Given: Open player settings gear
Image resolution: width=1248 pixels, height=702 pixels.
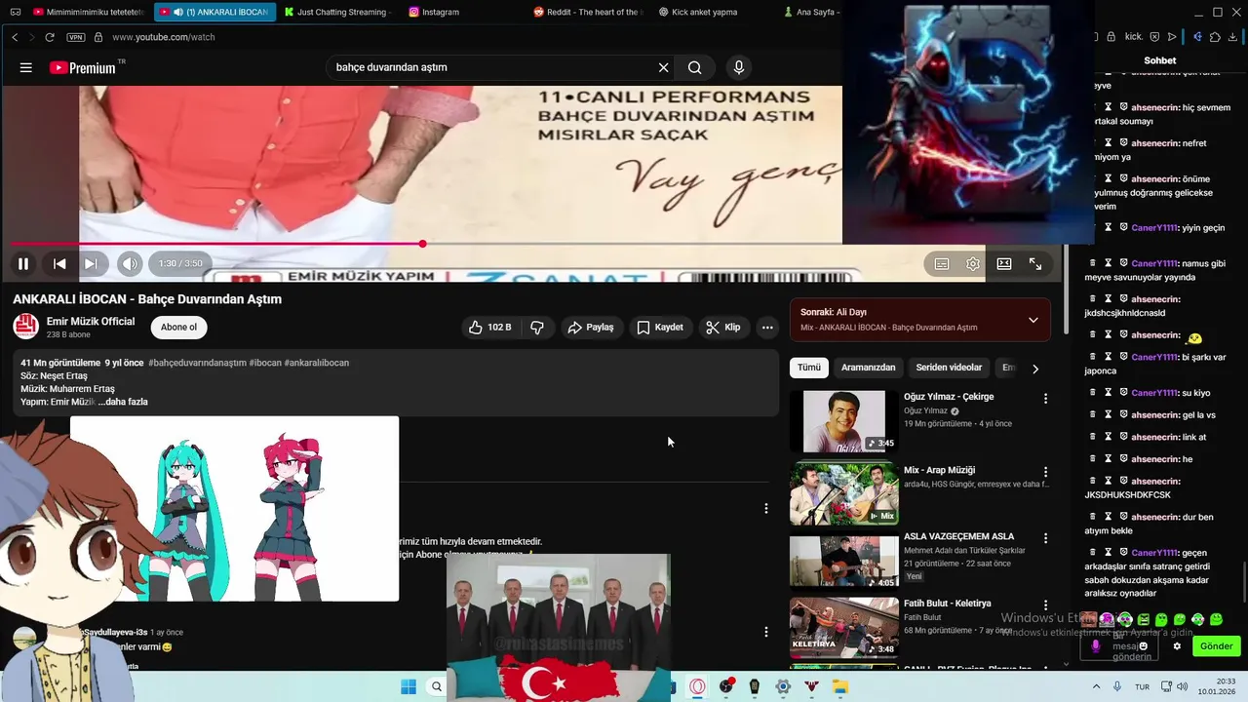Looking at the screenshot, I should coord(973,263).
